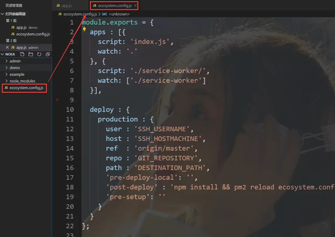Expand the example folder

click(6, 74)
